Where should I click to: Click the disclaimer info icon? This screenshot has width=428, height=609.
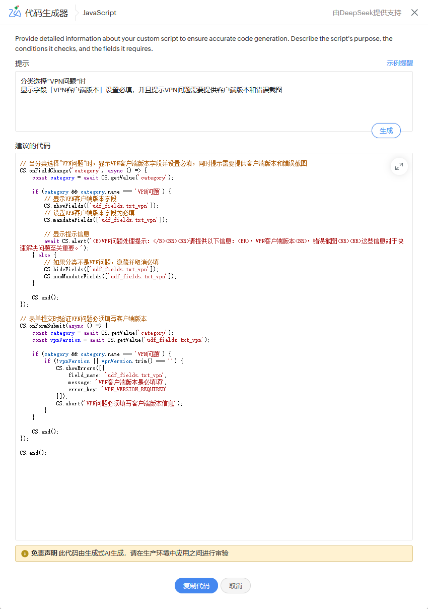click(x=25, y=554)
